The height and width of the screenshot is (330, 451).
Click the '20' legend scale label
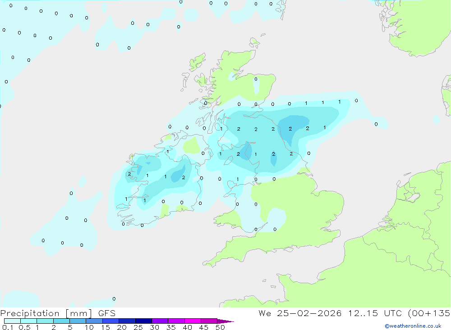122,327
